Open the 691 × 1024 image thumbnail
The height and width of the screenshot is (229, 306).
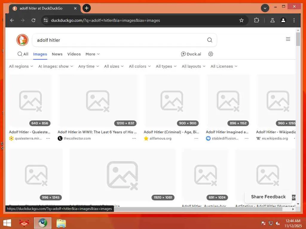[205, 175]
